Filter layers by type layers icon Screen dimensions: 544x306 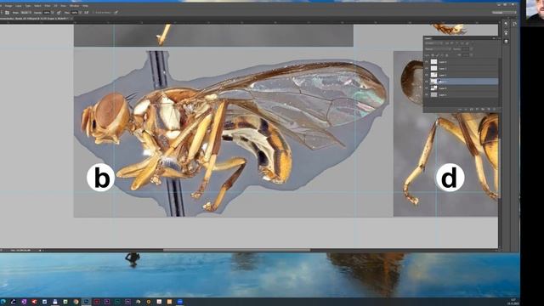click(457, 43)
